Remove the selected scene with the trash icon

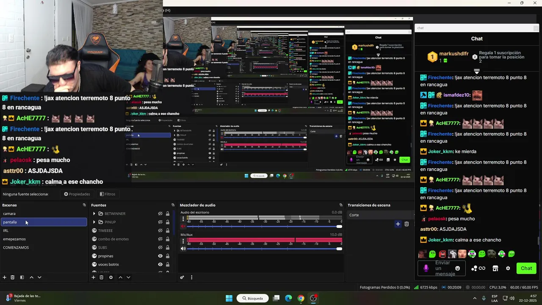tap(13, 277)
